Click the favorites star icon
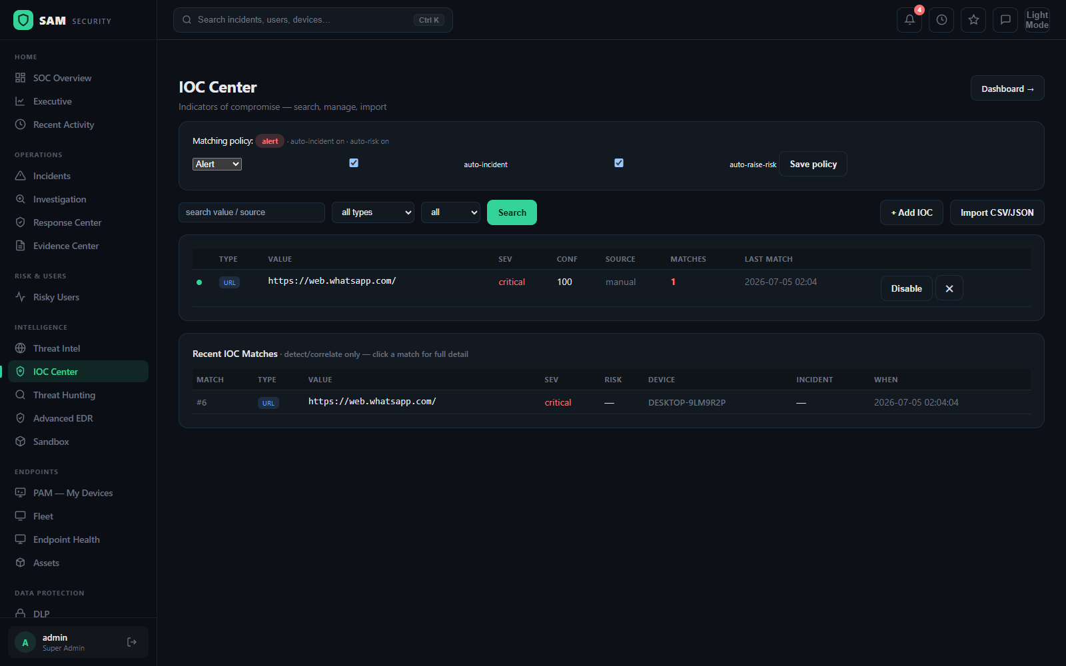 973,20
